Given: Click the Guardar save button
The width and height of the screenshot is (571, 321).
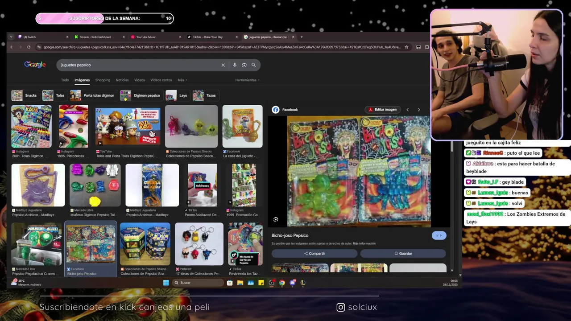Looking at the screenshot, I should pyautogui.click(x=403, y=254).
